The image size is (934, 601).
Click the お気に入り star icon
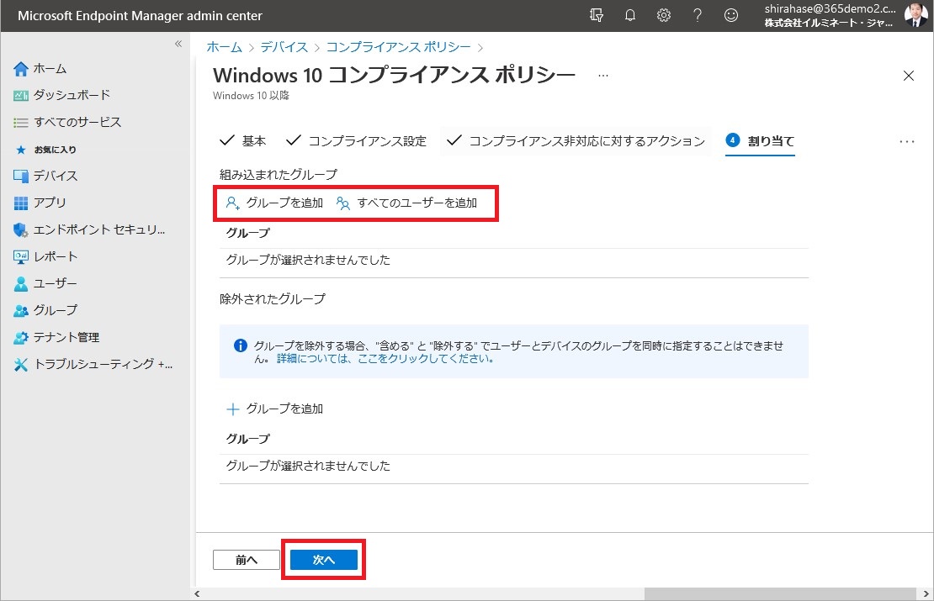[x=21, y=150]
